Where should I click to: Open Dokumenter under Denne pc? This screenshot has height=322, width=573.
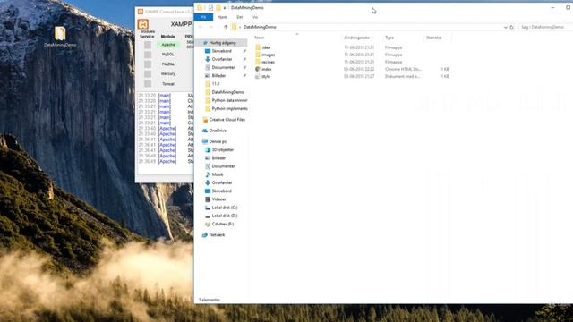pos(223,166)
